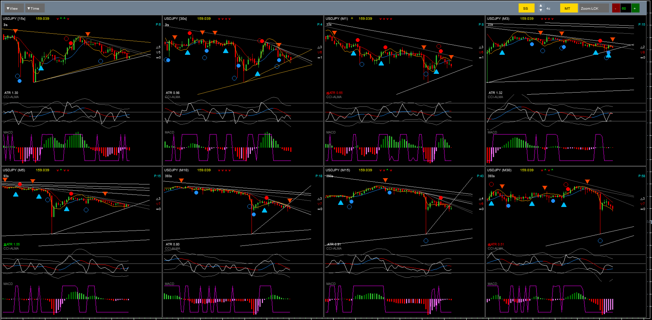Select the USDJPY (M30) chart title
This screenshot has width=652, height=320.
pos(499,170)
